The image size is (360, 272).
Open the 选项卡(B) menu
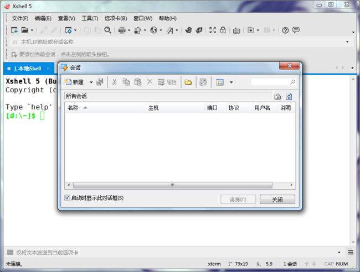click(116, 18)
